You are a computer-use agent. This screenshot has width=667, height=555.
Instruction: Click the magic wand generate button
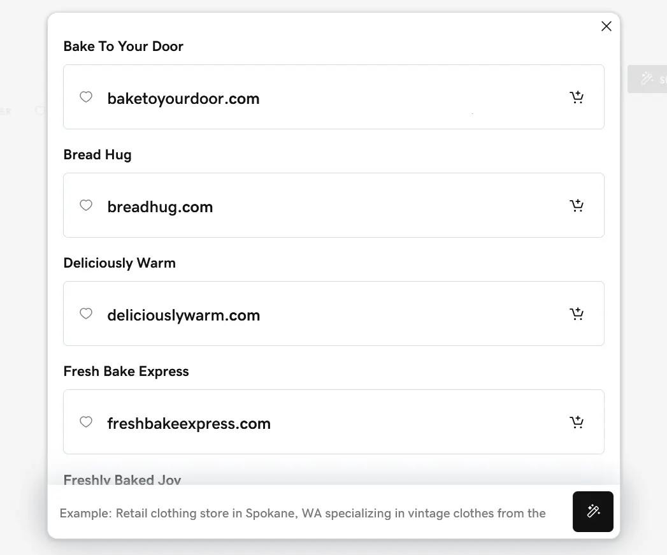click(x=593, y=512)
